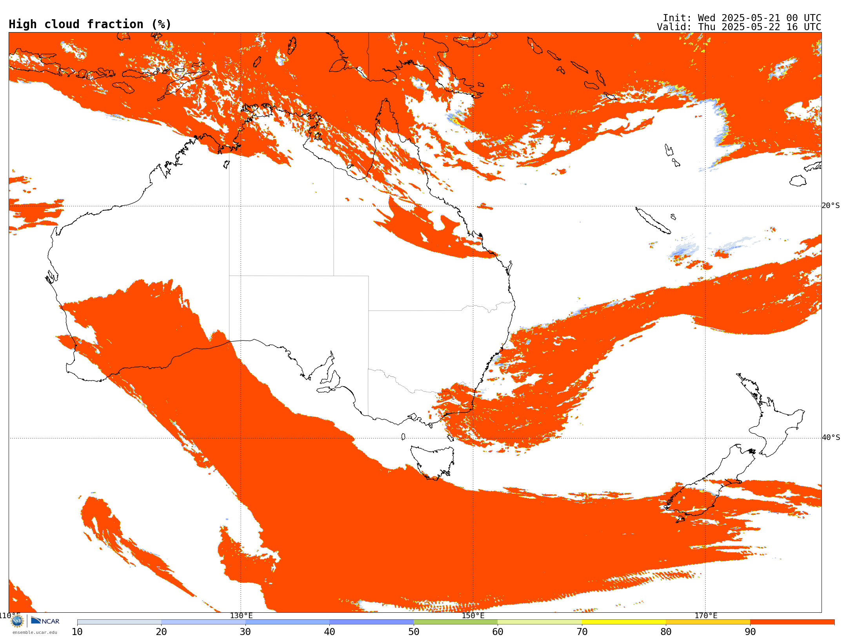The image size is (847, 637).
Task: Click the colorbar tick label 70
Action: [582, 632]
